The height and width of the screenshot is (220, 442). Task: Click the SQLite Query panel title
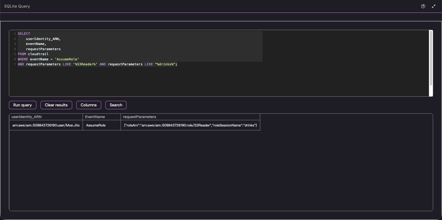coord(17,6)
